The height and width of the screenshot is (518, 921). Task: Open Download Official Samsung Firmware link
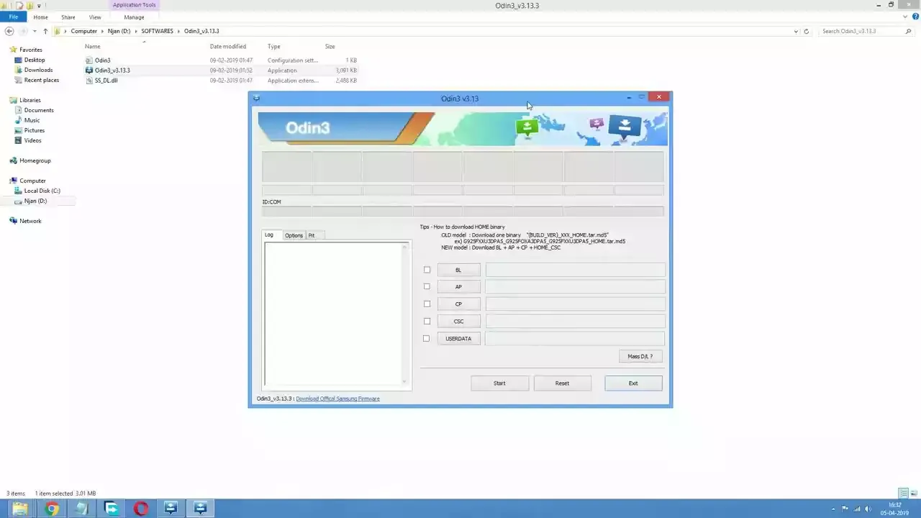click(337, 399)
